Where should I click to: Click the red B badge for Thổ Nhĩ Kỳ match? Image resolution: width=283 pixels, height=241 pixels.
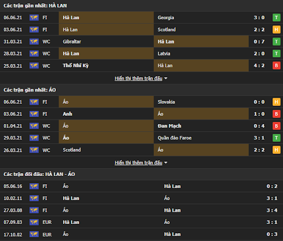[x=276, y=66]
